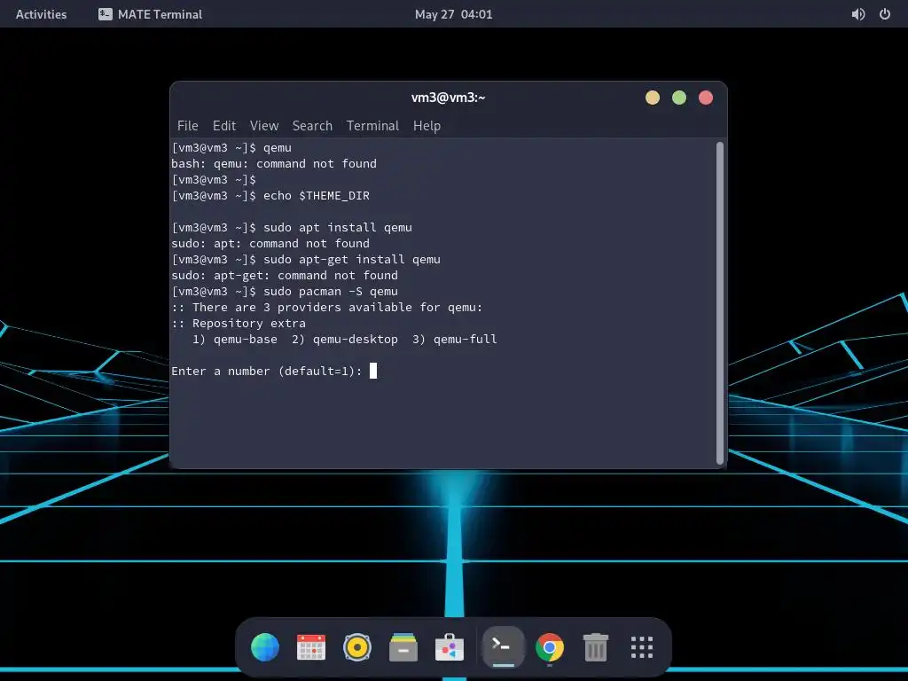908x681 pixels.
Task: Click the 'sudo apt install qemu' command line
Action: (292, 228)
